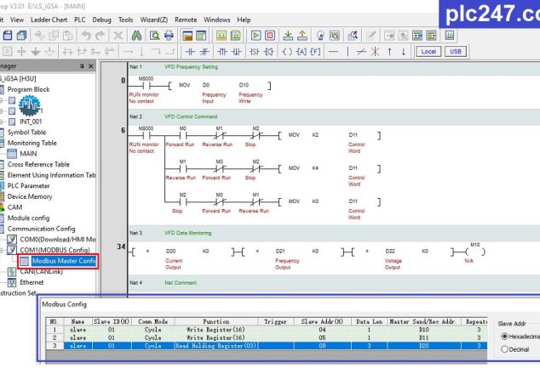Open the Windows menu
The image size is (540, 368).
[216, 20]
